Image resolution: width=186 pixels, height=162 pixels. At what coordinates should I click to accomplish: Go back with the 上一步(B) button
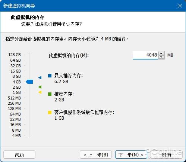click(x=96, y=155)
